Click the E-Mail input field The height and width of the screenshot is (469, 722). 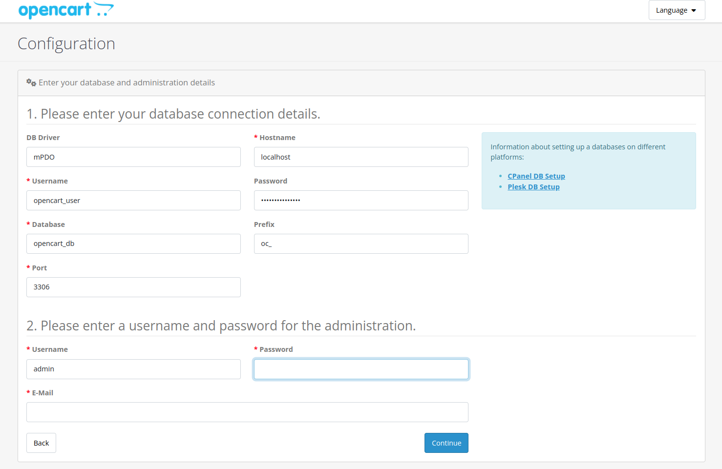coord(247,412)
